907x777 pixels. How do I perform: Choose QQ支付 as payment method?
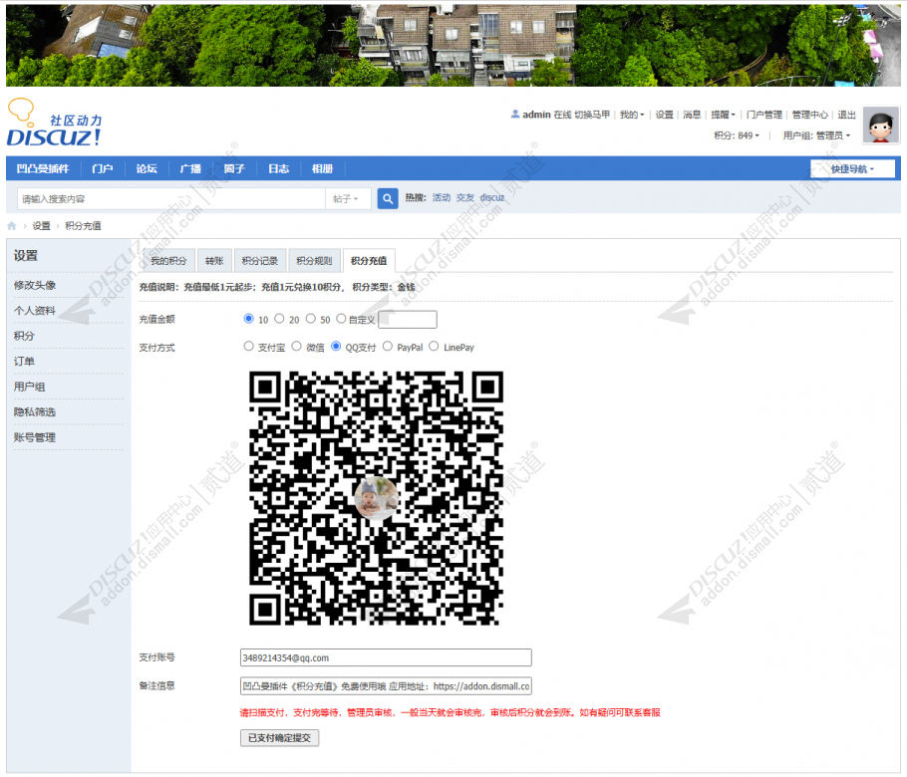click(336, 347)
